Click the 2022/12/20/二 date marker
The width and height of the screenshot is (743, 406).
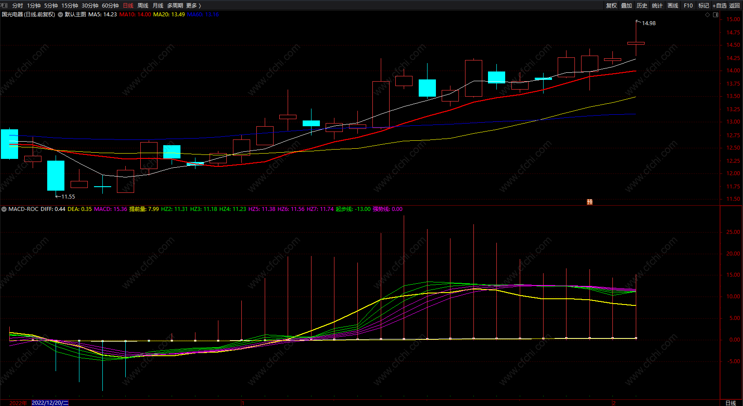click(50, 403)
